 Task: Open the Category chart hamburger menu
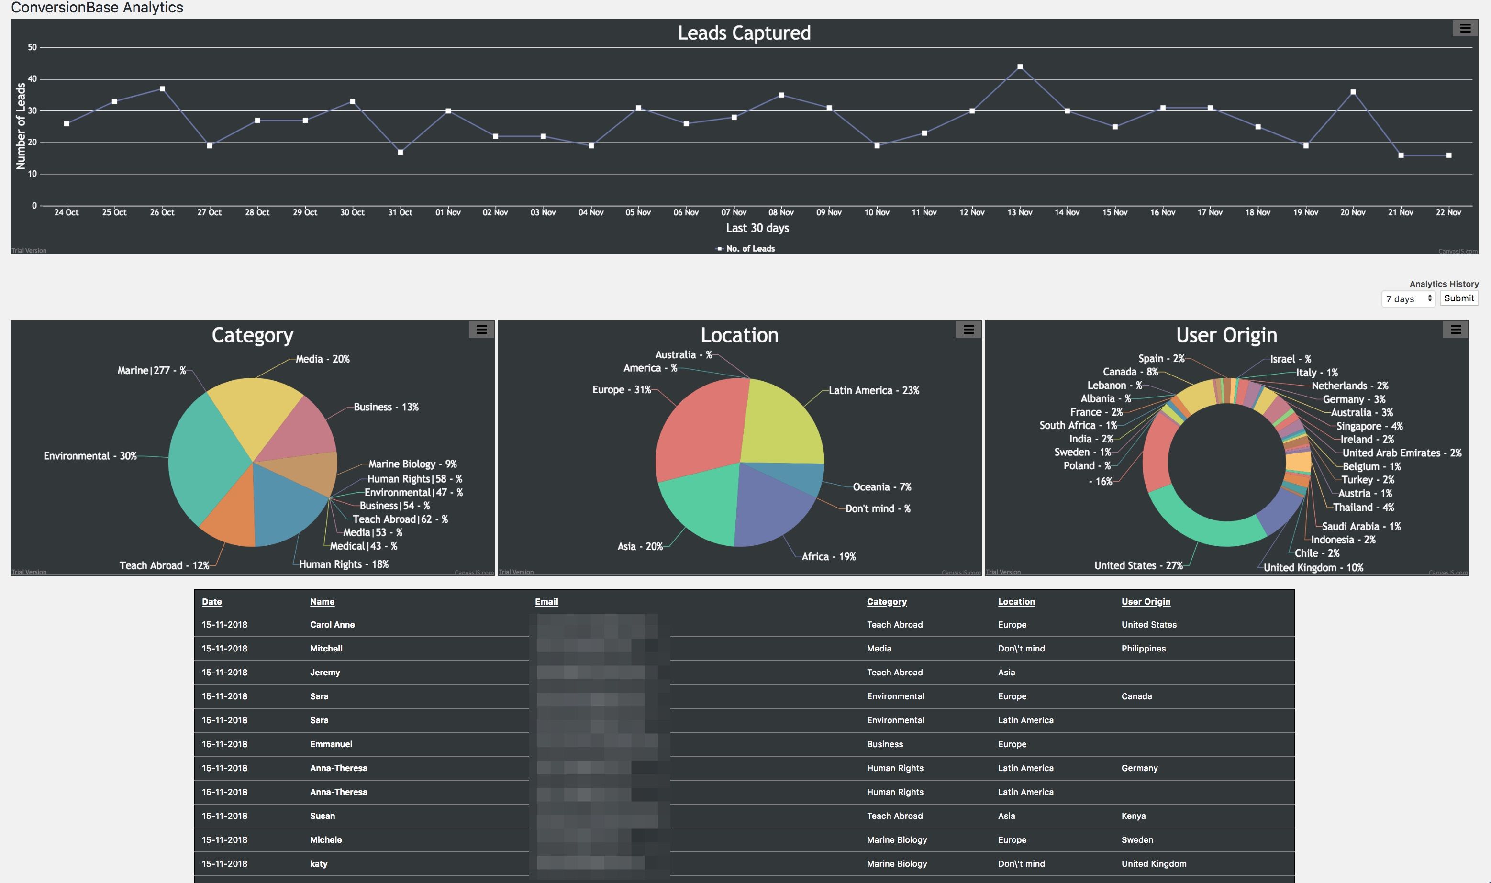481,329
